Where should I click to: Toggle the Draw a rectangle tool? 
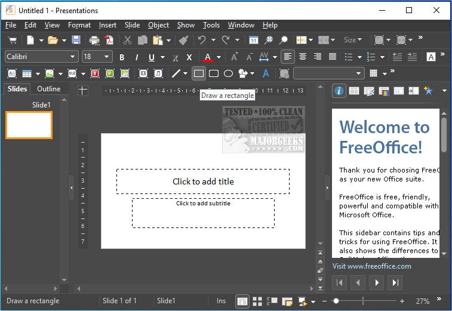(x=199, y=73)
